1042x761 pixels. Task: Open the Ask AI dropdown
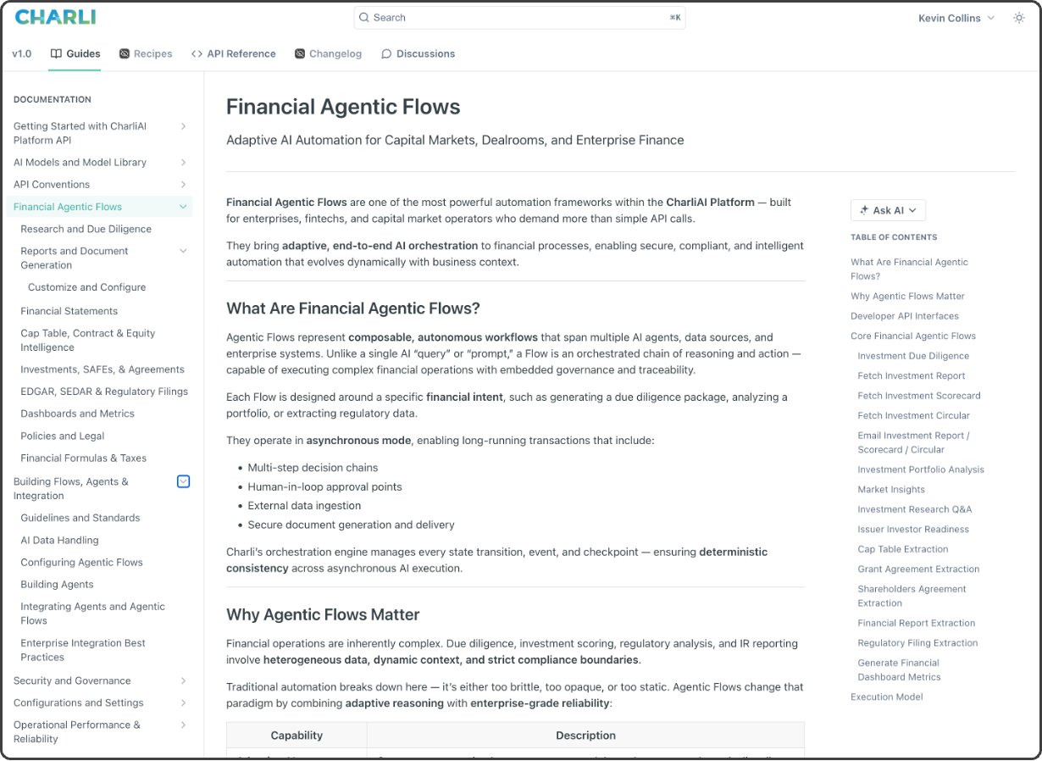888,210
